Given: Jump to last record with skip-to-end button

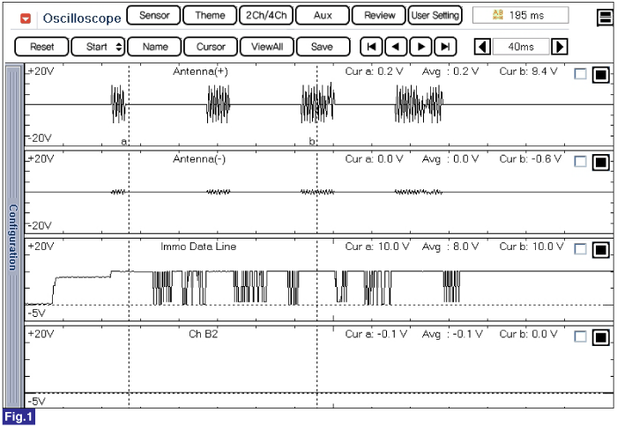Looking at the screenshot, I should point(445,47).
